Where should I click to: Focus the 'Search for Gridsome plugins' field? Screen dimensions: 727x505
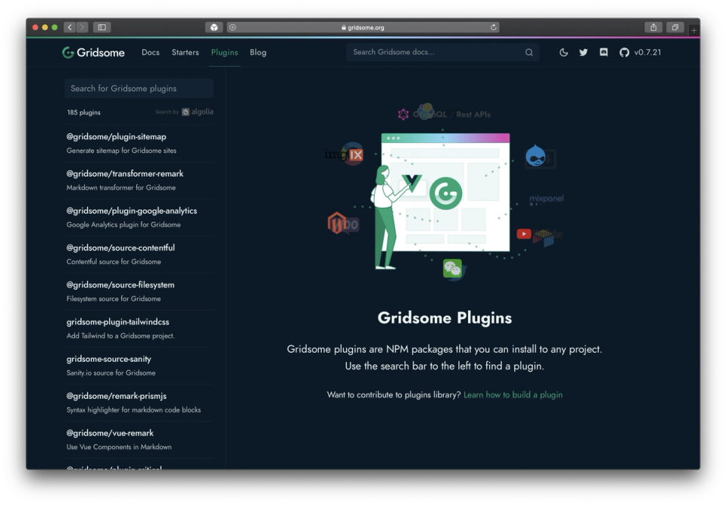(139, 88)
